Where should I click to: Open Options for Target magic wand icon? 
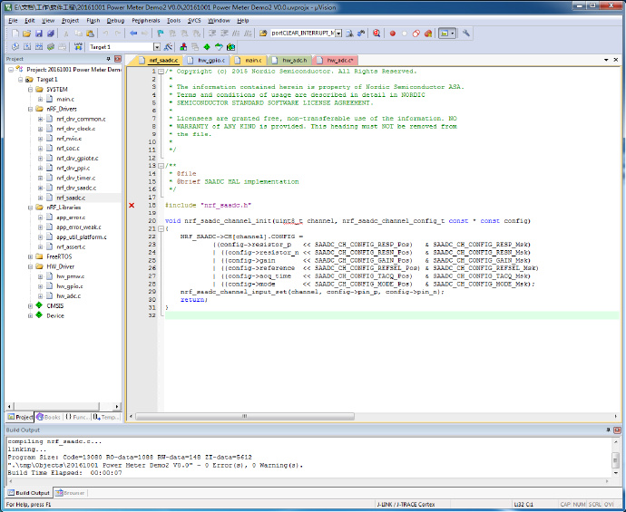[168, 47]
